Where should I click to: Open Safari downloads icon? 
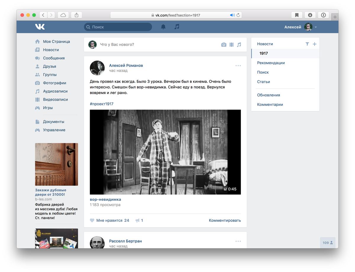click(310, 15)
